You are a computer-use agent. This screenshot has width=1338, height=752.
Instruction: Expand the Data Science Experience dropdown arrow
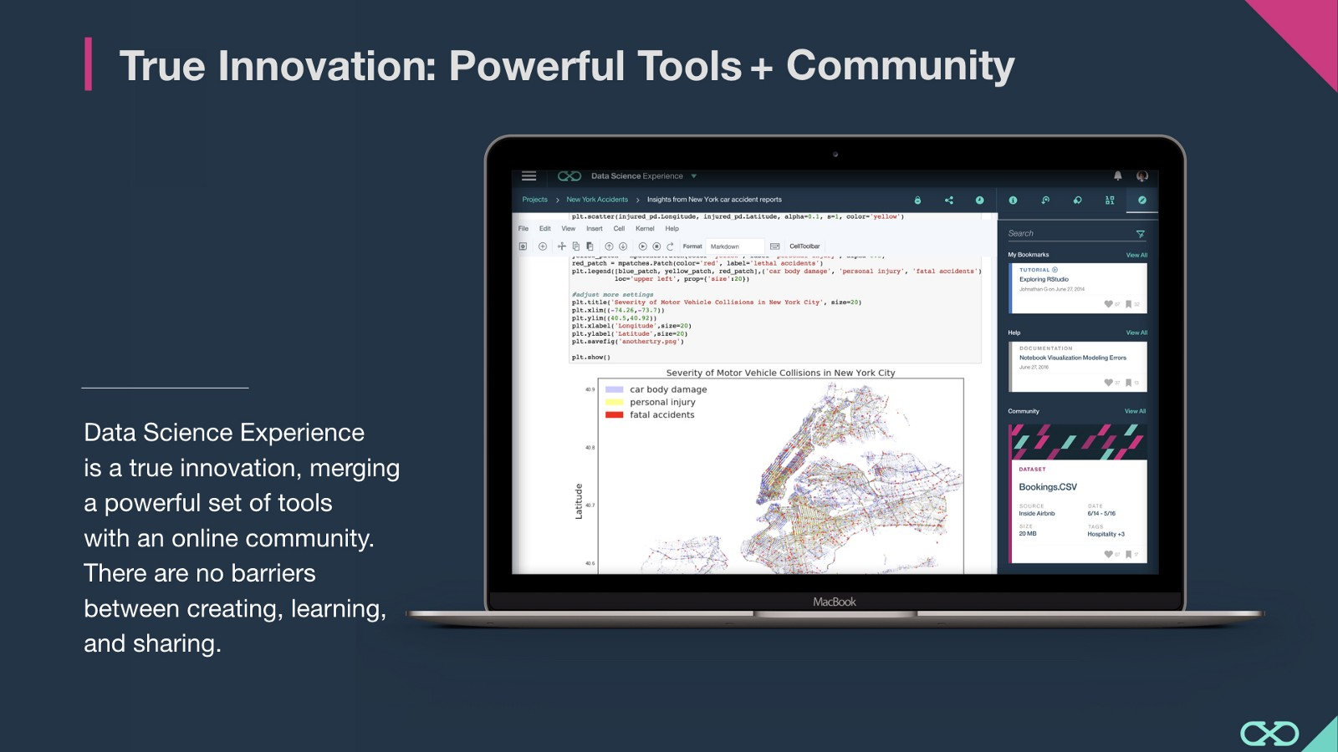point(694,176)
